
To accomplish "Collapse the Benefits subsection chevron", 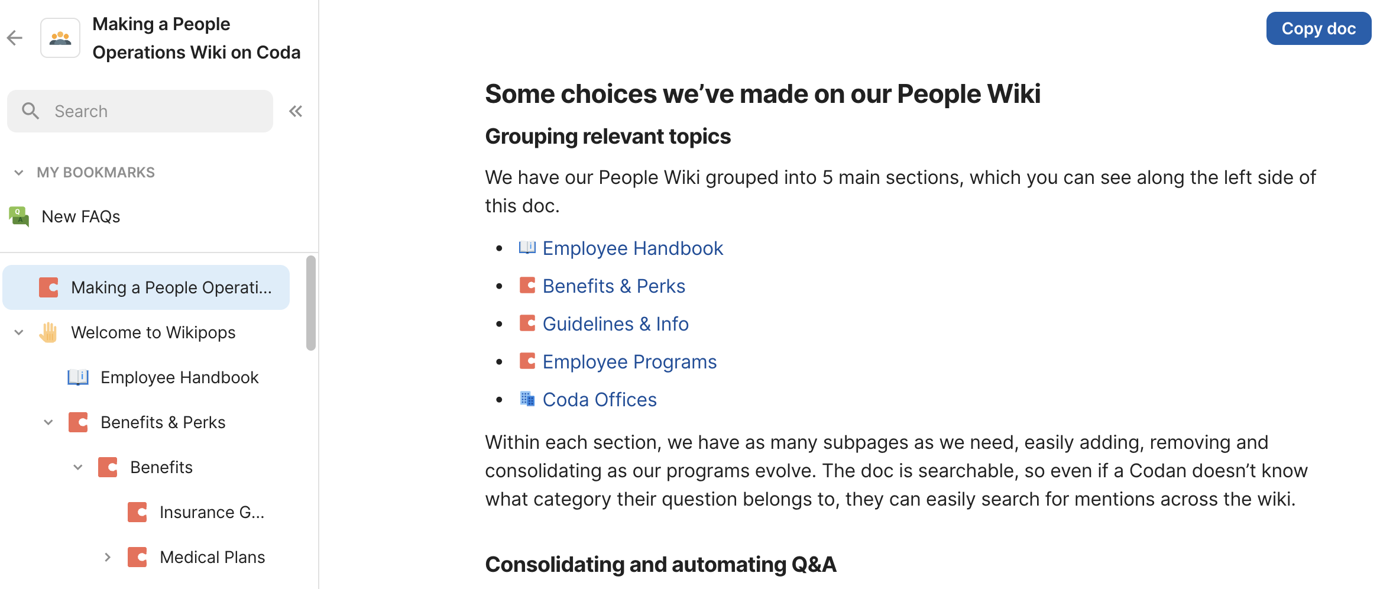I will pos(78,467).
